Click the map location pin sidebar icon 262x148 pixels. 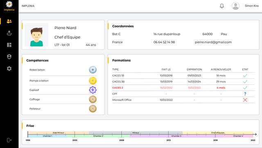pyautogui.click(x=9, y=33)
